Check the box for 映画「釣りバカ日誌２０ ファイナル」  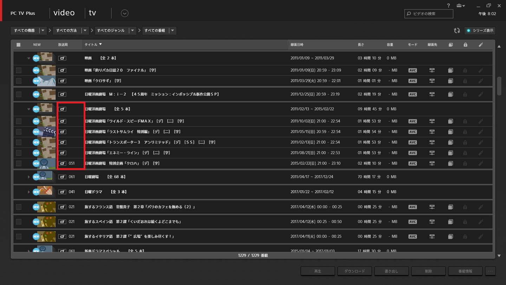(19, 70)
